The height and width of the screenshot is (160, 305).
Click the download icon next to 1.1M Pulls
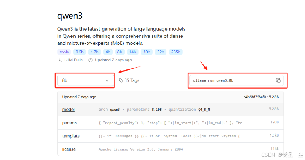(x=60, y=60)
